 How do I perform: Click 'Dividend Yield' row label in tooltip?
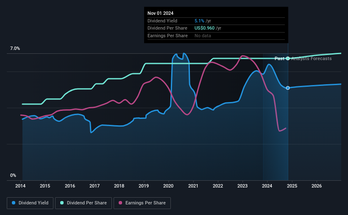pyautogui.click(x=162, y=21)
